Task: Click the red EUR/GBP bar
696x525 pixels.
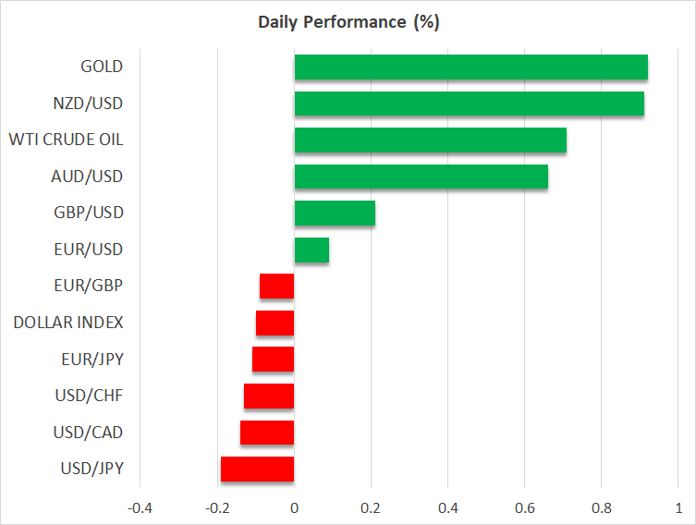Action: tap(277, 287)
